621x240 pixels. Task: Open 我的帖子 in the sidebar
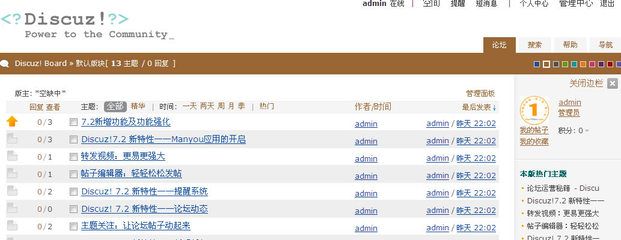(x=534, y=130)
